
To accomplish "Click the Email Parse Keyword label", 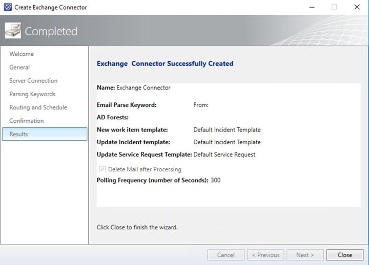I will 127,105.
